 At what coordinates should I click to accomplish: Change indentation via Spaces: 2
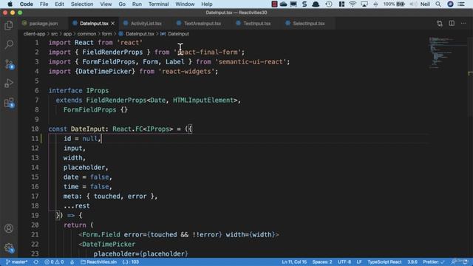pyautogui.click(x=322, y=262)
